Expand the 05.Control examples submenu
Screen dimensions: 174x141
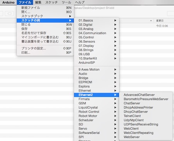click(97, 37)
